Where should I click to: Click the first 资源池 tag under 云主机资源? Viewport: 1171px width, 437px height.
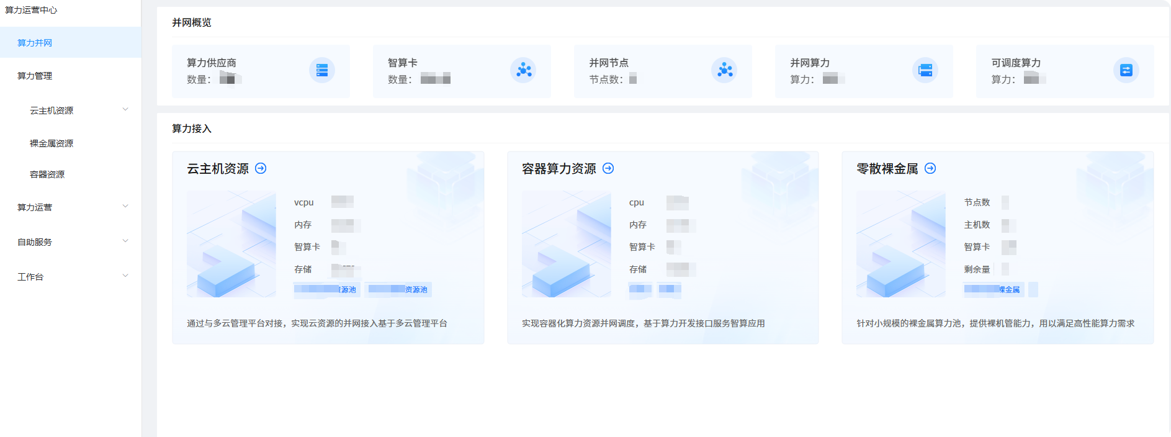[x=326, y=289]
